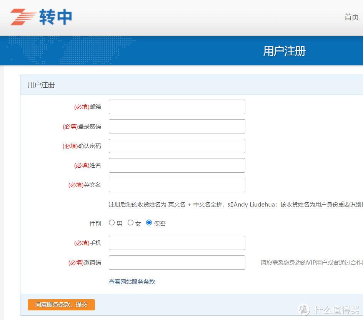Select the 保密 gender radio button
Image resolution: width=363 pixels, height=320 pixels.
coord(149,222)
